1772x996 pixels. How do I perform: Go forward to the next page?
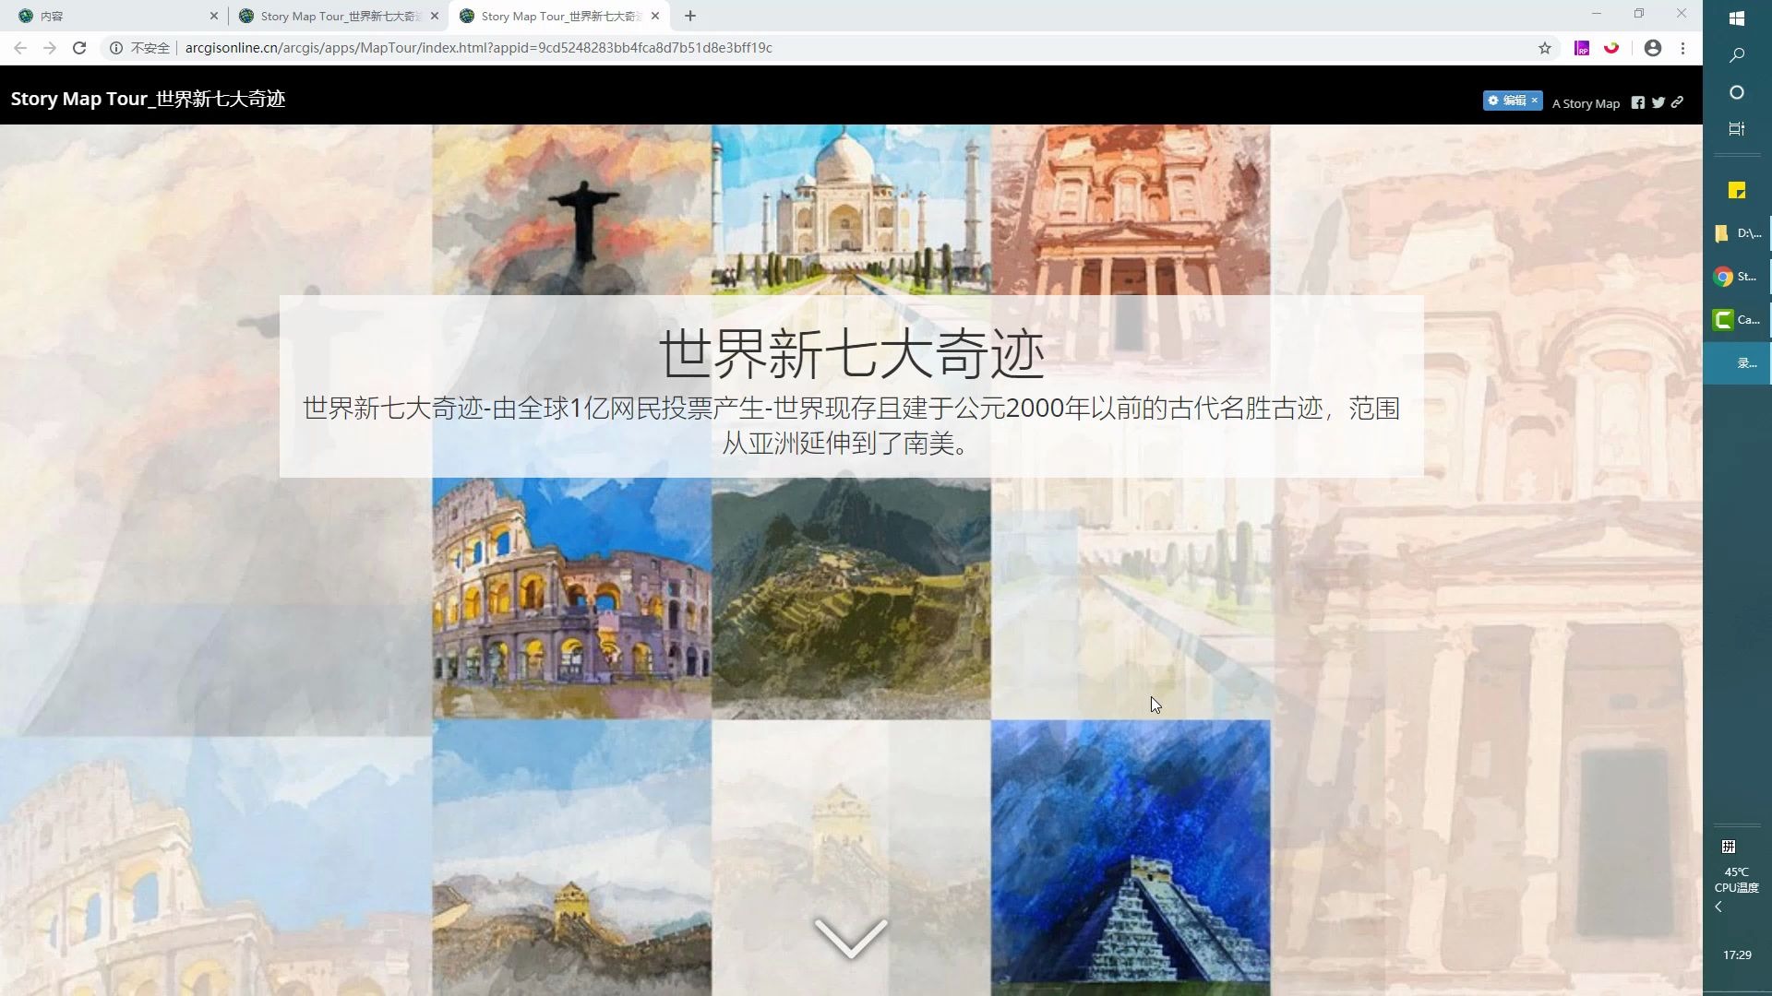pyautogui.click(x=50, y=48)
